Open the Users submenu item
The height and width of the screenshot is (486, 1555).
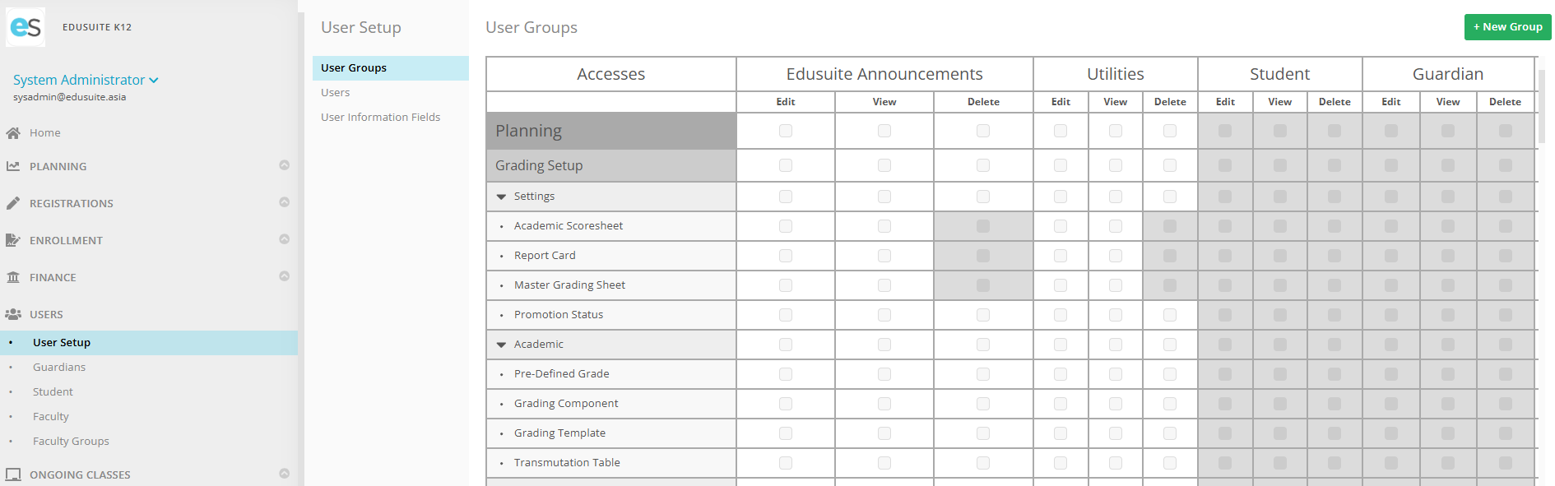tap(336, 93)
